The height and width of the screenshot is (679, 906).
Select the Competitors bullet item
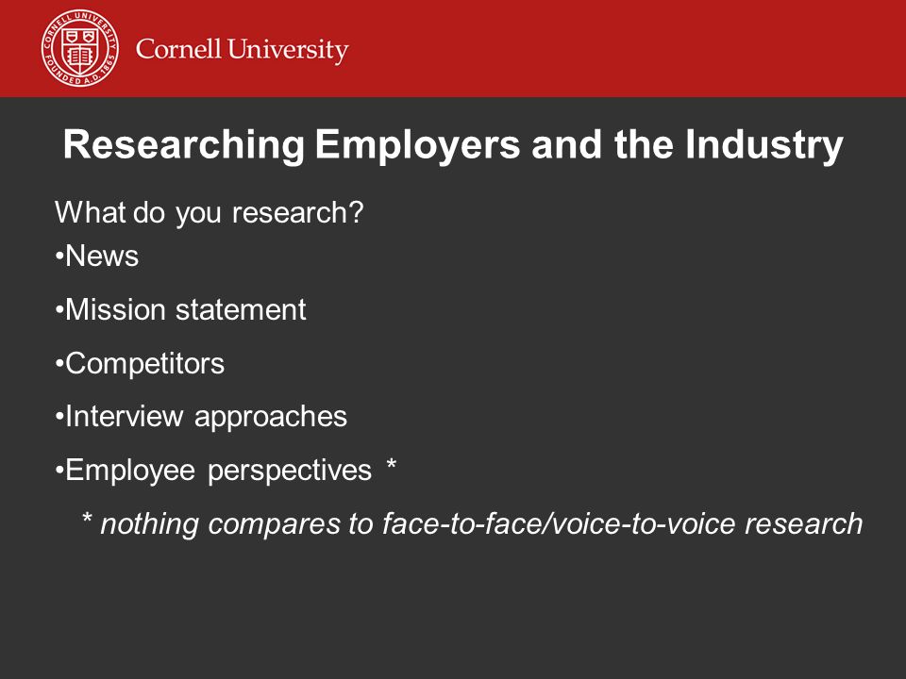[x=140, y=364]
